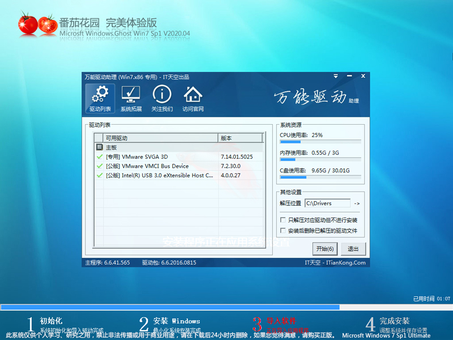Open path browser with the -> arrow

tap(356, 203)
